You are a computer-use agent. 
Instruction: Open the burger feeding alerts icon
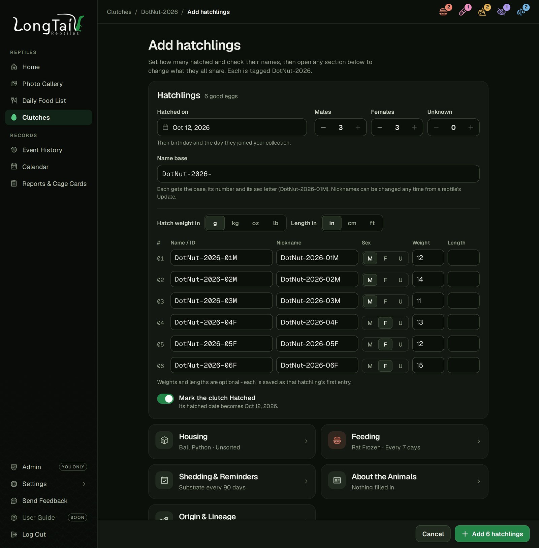(444, 12)
